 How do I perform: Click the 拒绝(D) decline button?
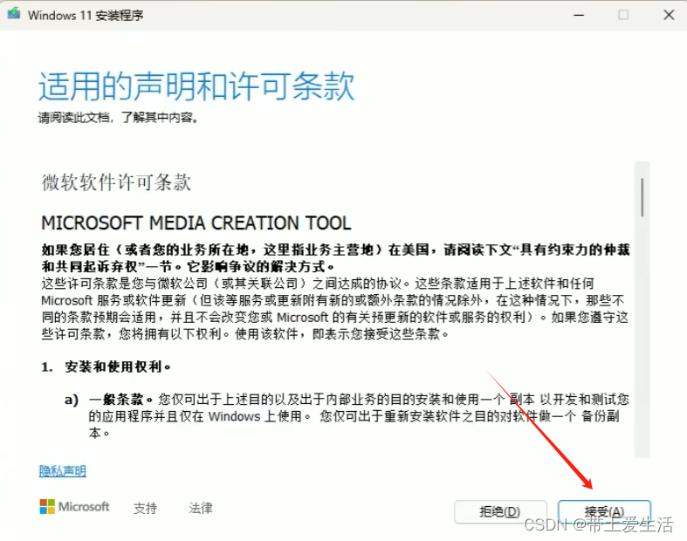coord(500,511)
